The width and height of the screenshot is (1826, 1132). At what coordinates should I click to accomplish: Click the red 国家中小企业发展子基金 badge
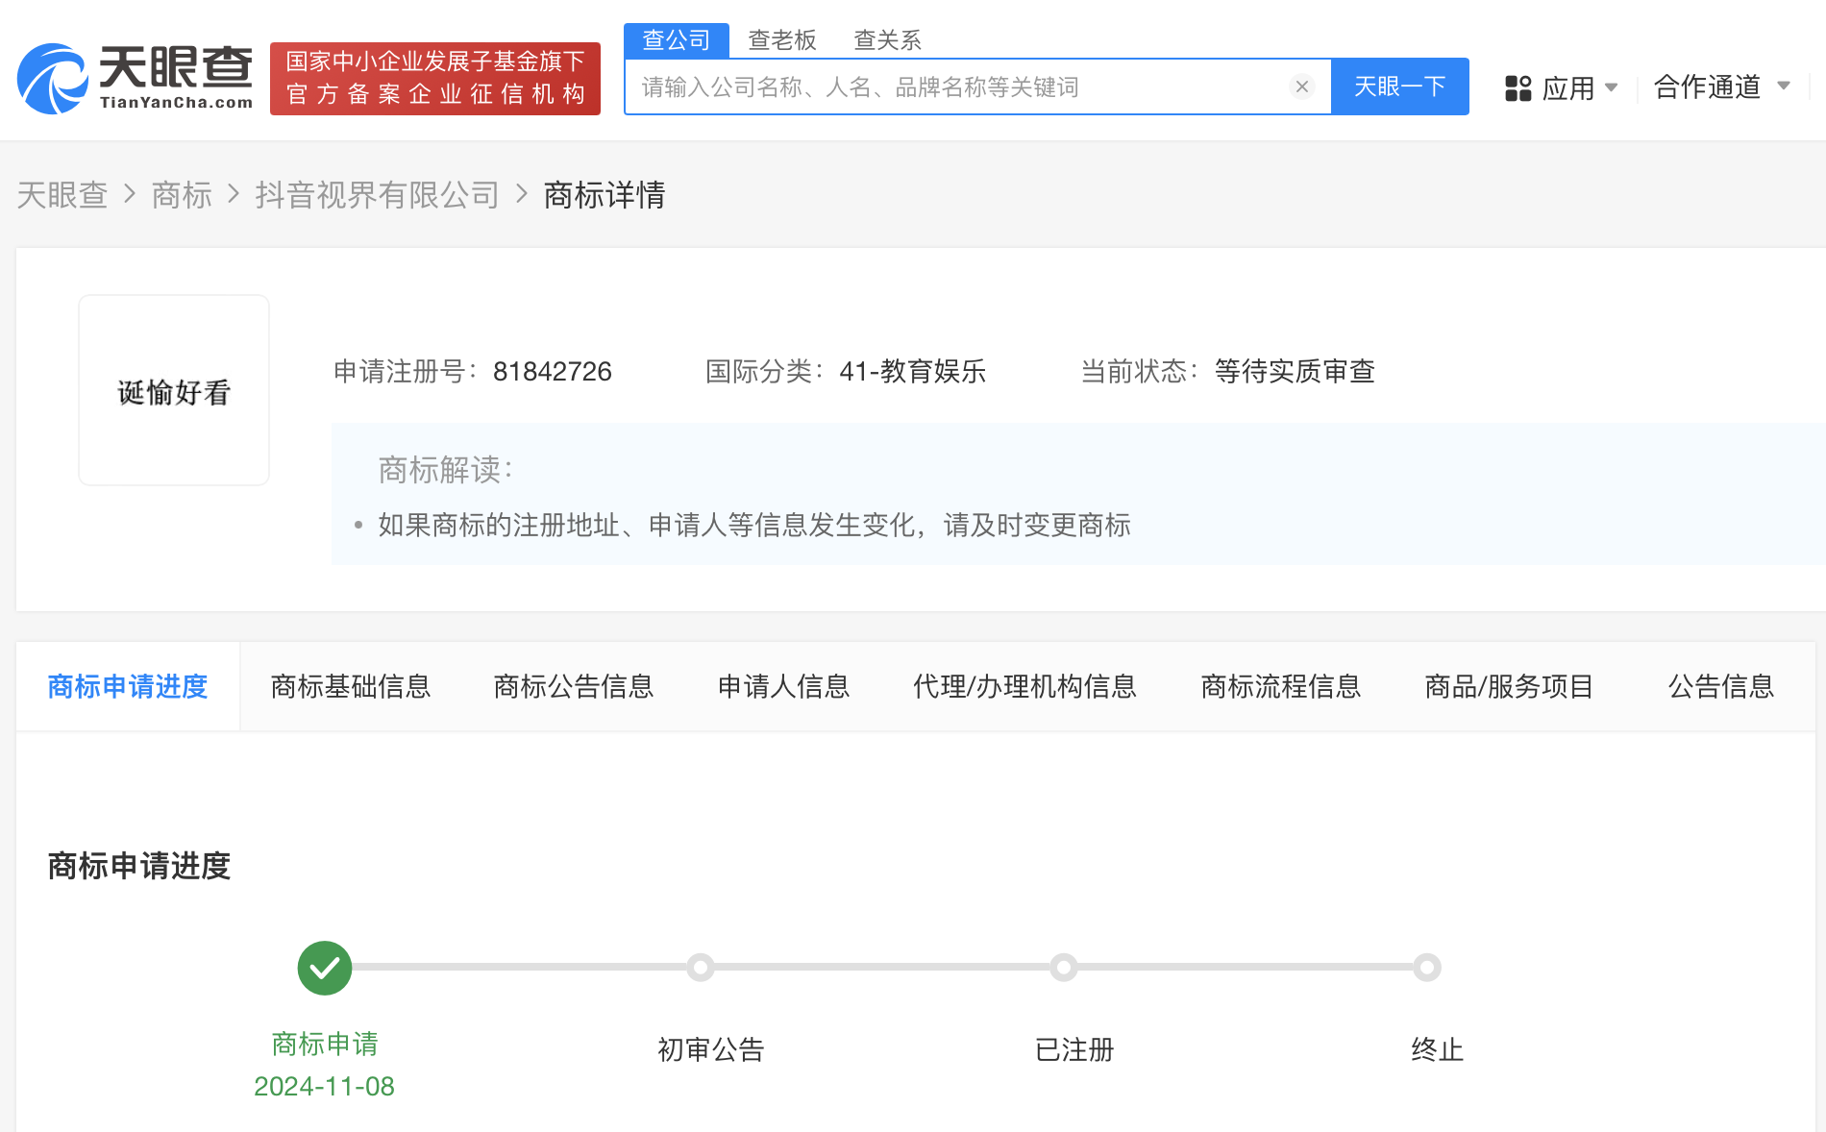(434, 79)
